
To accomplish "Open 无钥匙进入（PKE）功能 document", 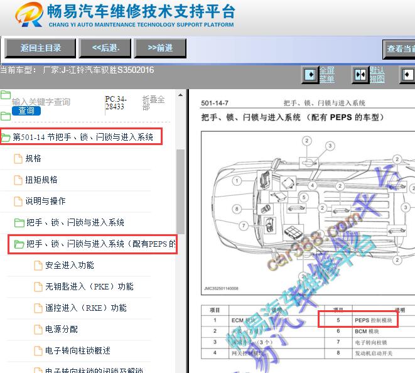I will (89, 286).
